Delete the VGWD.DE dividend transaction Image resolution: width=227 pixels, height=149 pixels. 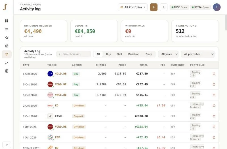pos(214,127)
